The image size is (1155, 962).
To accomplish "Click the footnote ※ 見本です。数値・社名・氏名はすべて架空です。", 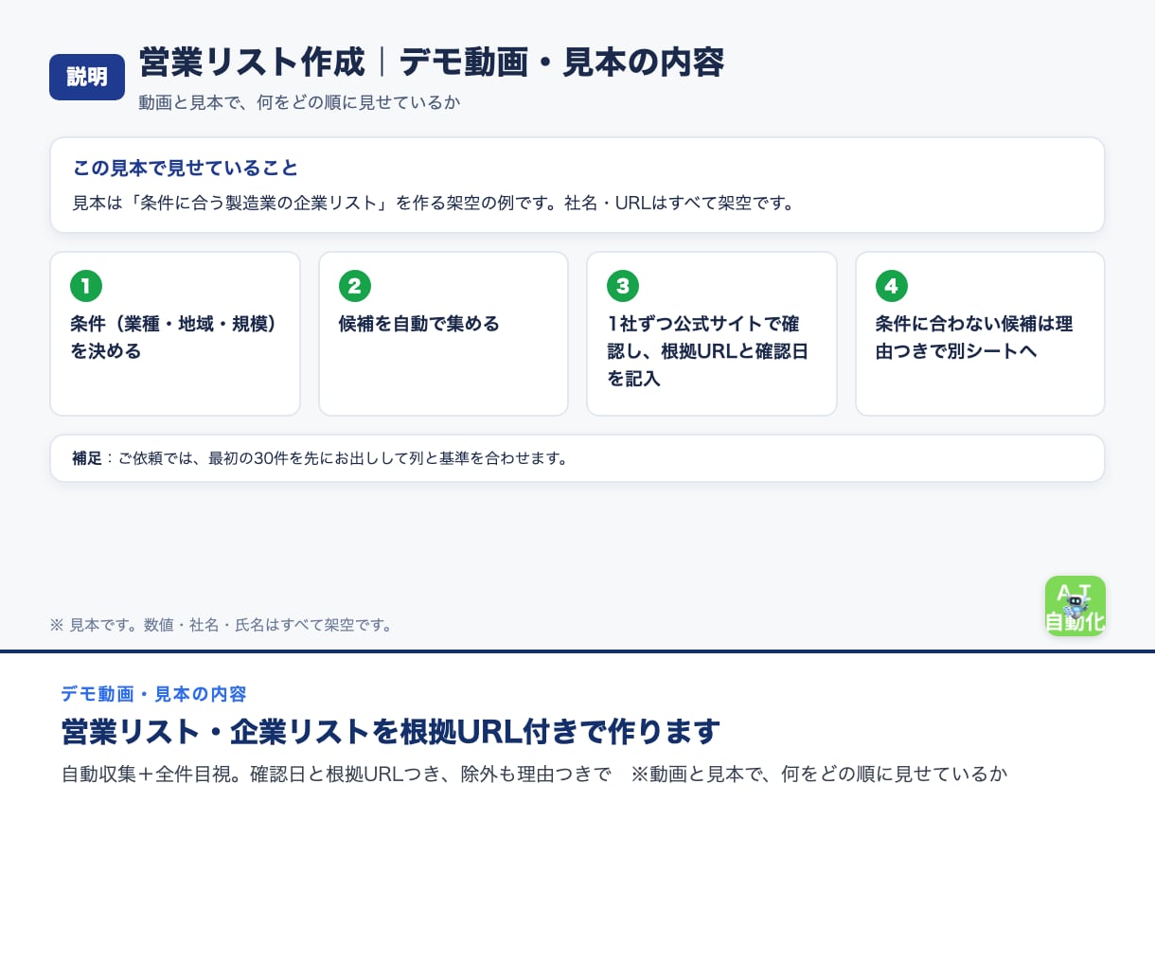I will [x=222, y=625].
